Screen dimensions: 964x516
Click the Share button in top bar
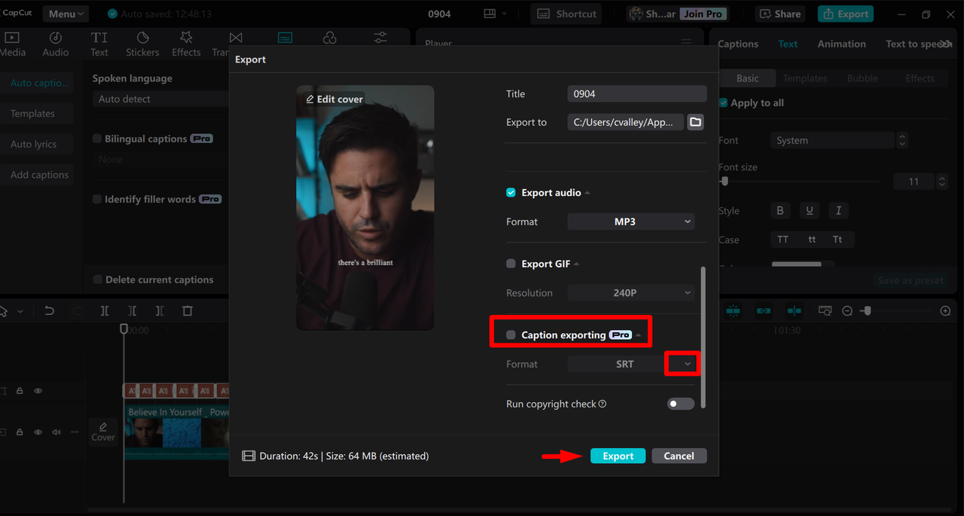[x=780, y=14]
